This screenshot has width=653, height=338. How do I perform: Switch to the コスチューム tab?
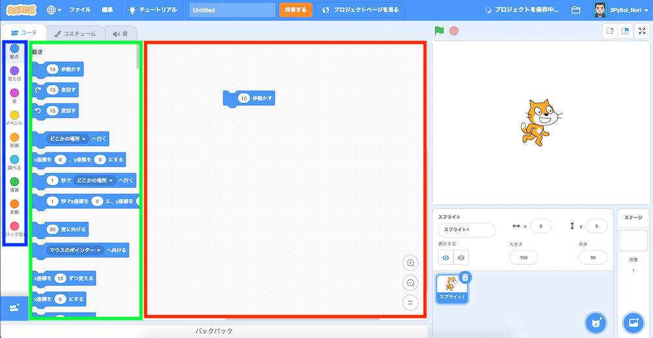coord(74,34)
